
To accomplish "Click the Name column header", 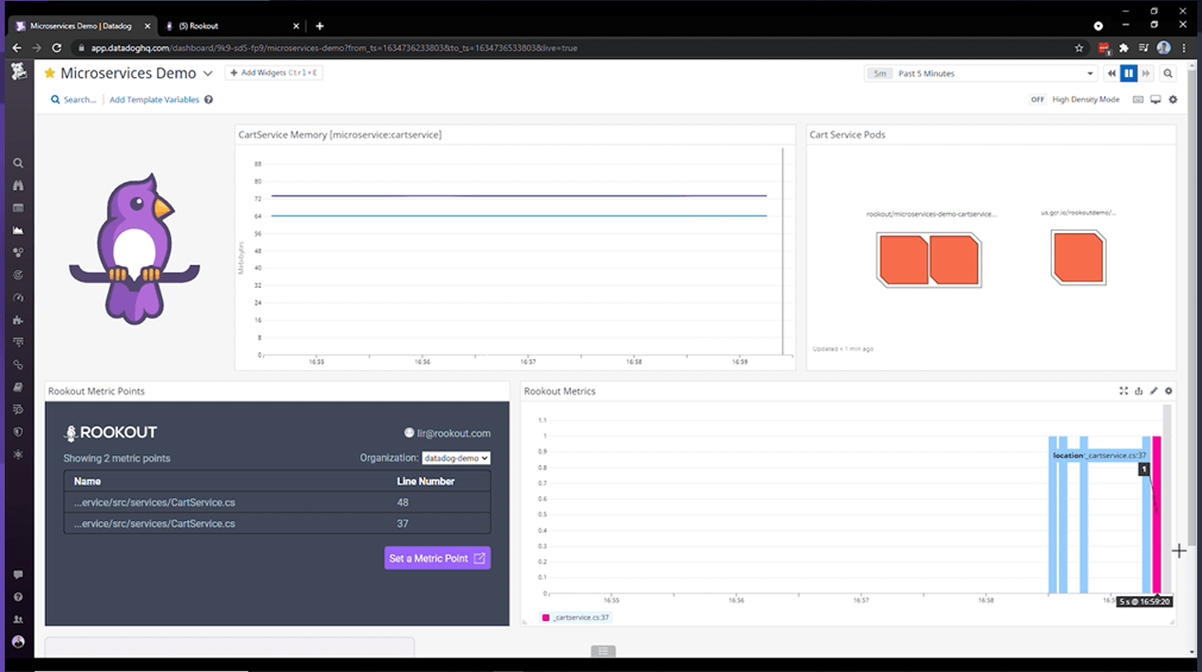I will coord(87,481).
